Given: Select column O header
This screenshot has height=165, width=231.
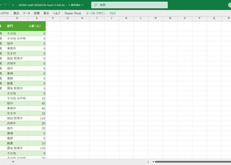Looking at the screenshot, I should [185, 18].
